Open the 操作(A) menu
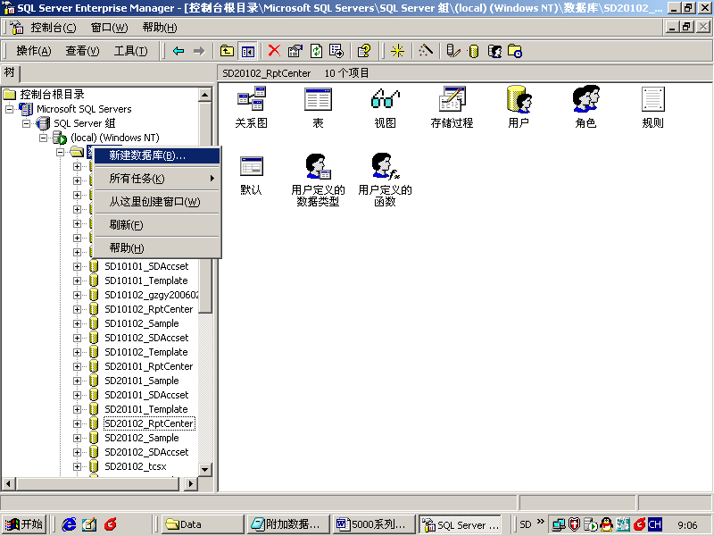Viewport: 714px width, 536px height. click(34, 51)
